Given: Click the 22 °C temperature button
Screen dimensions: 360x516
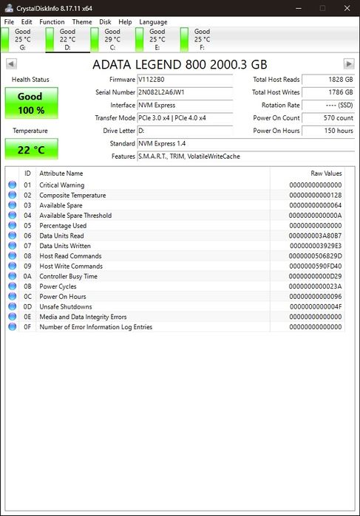Looking at the screenshot, I should [x=31, y=149].
